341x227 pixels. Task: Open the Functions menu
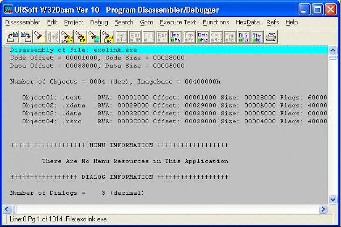(216, 22)
